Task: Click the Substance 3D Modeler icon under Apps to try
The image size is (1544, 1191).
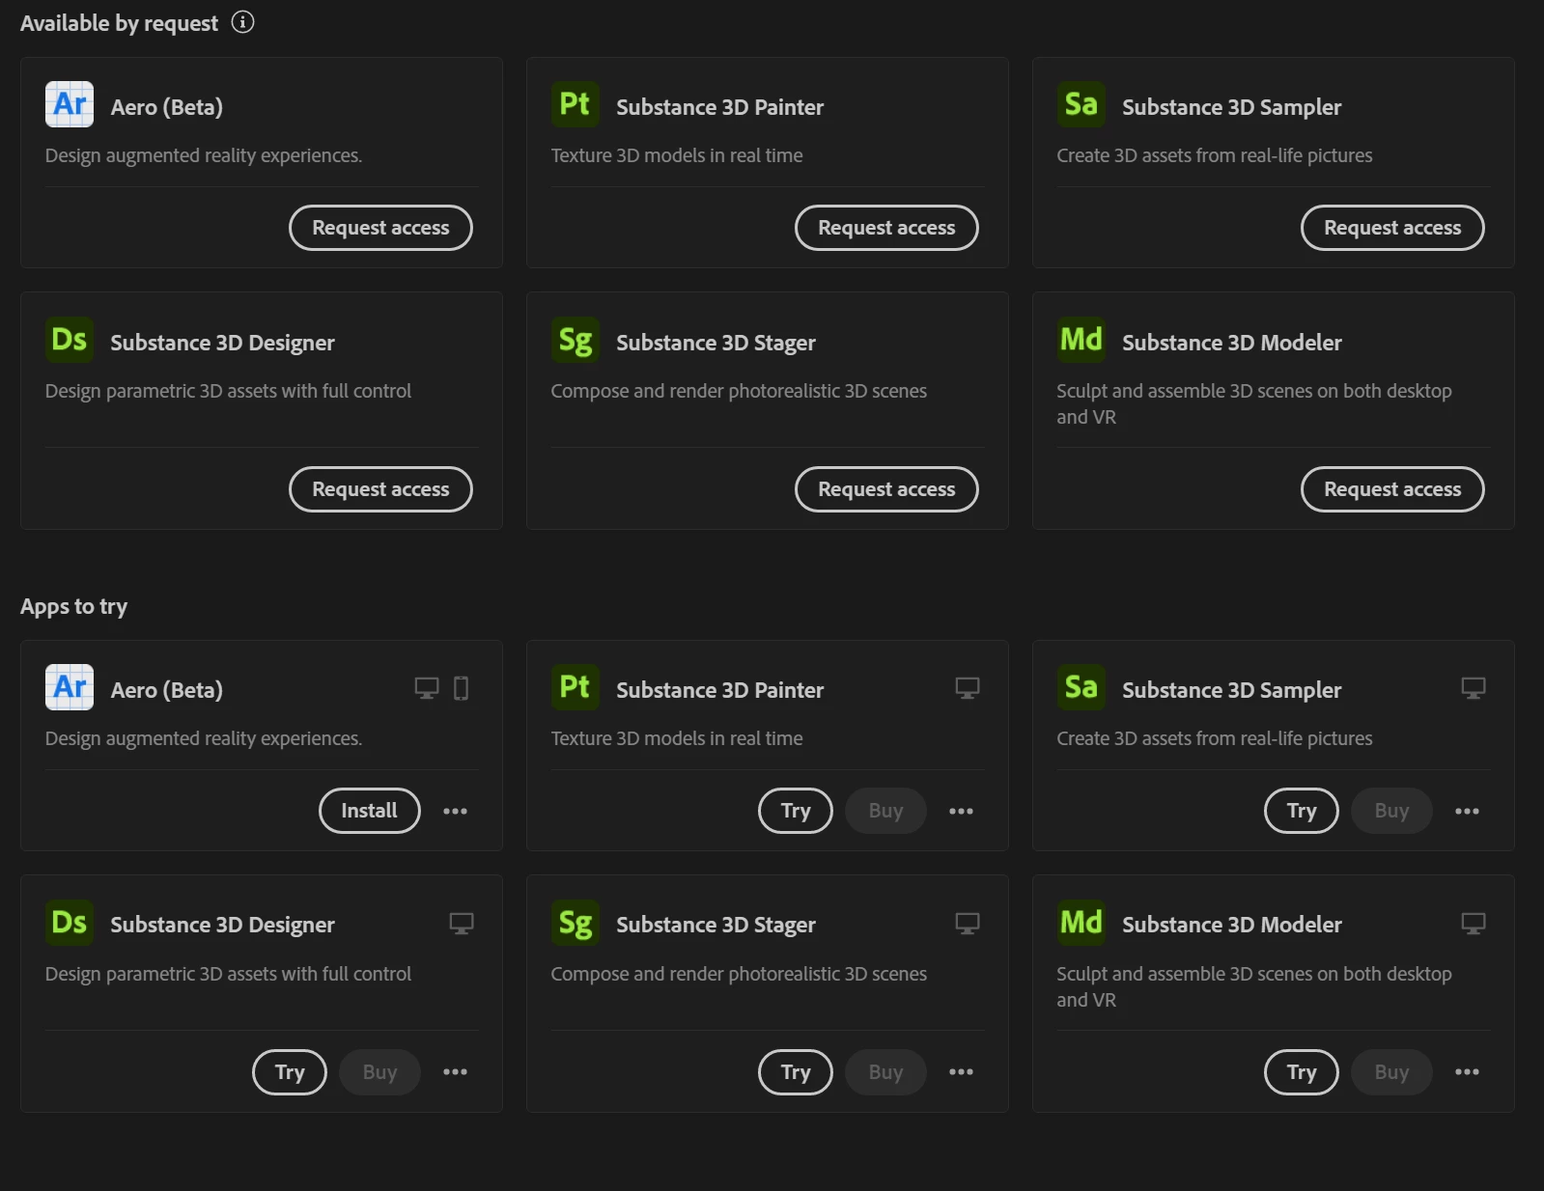Action: tap(1081, 922)
